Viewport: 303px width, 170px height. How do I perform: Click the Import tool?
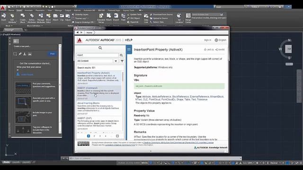click(116, 17)
